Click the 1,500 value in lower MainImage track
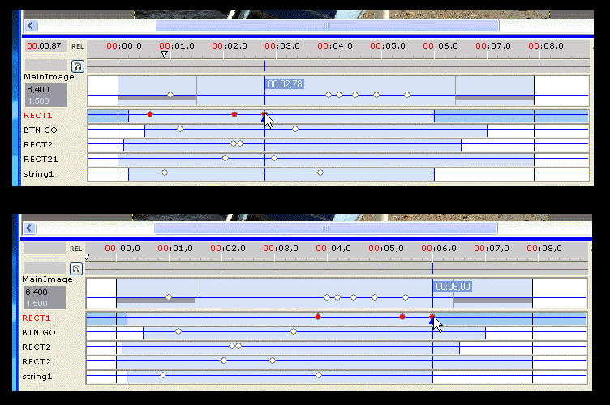Screen dimensions: 610x405 37,303
